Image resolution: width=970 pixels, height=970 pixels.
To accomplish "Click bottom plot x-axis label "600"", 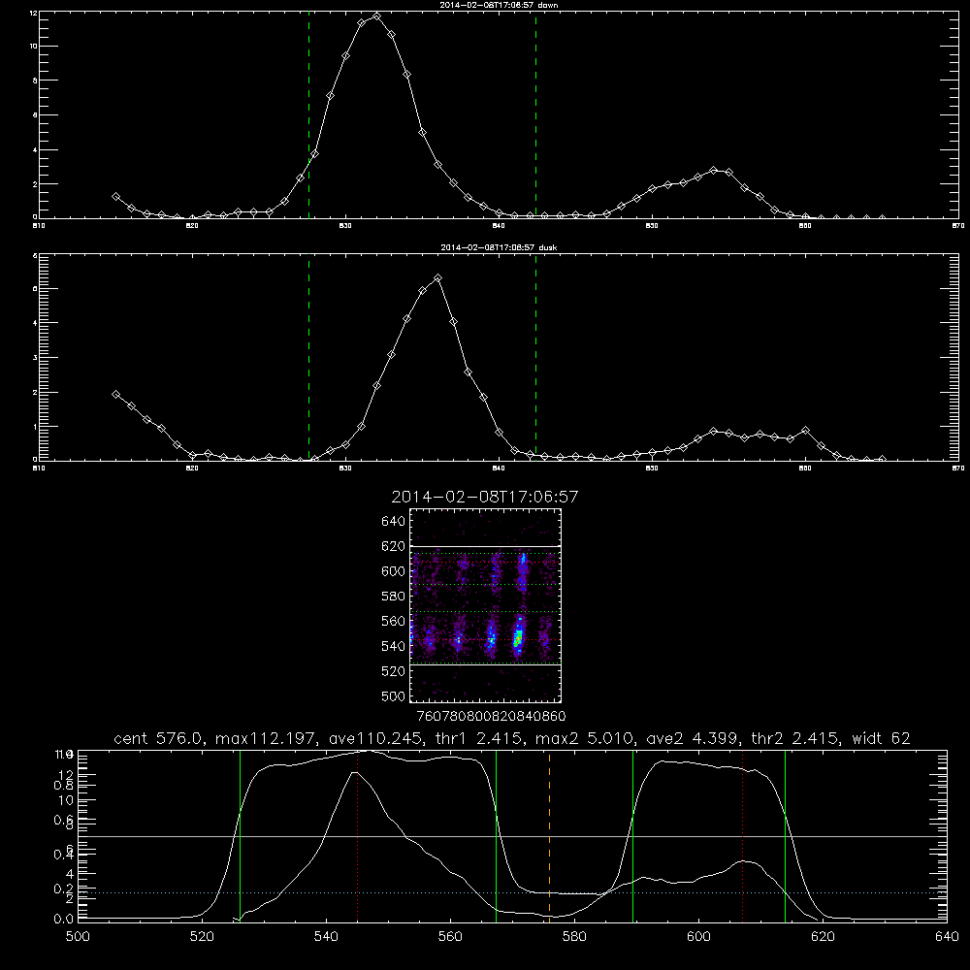I will [x=698, y=937].
